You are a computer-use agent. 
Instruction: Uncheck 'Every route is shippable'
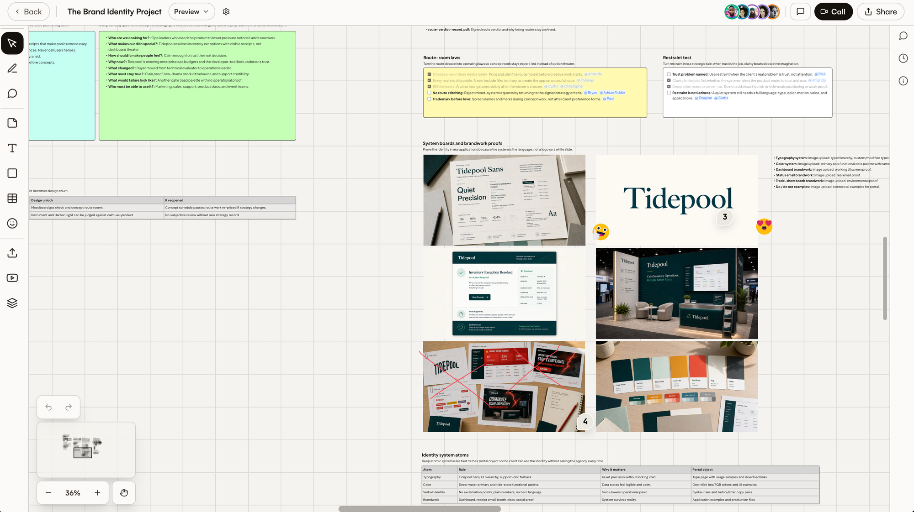point(429,80)
